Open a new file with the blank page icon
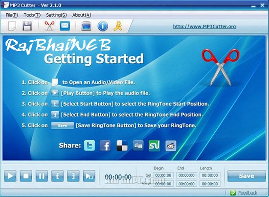269x197 pixels. tap(12, 26)
